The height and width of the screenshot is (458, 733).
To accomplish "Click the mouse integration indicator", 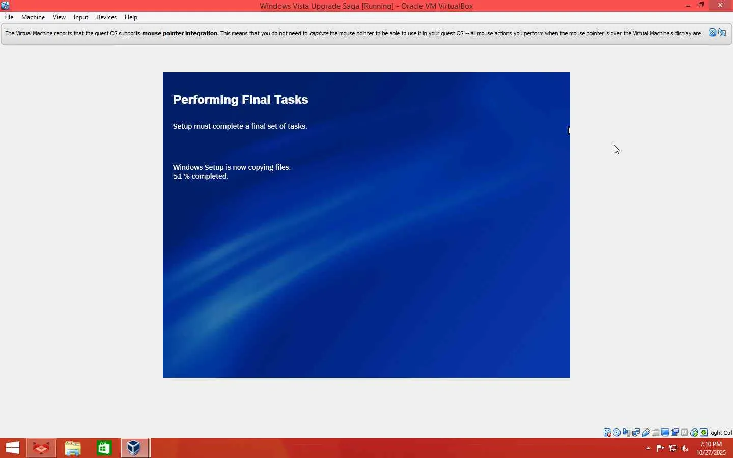I will click(x=694, y=433).
